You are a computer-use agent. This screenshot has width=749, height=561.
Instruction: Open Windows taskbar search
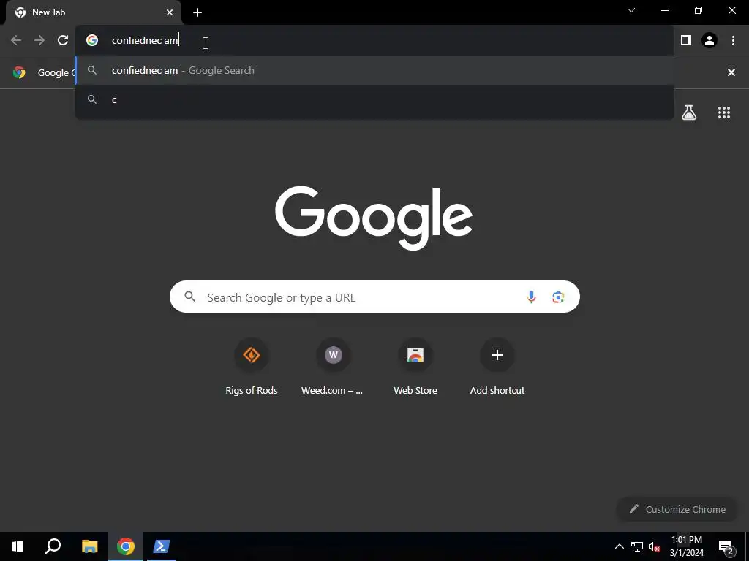[53, 546]
